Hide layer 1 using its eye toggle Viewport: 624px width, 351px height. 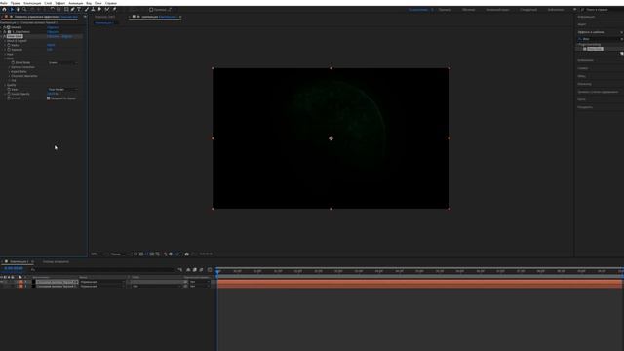click(2, 282)
